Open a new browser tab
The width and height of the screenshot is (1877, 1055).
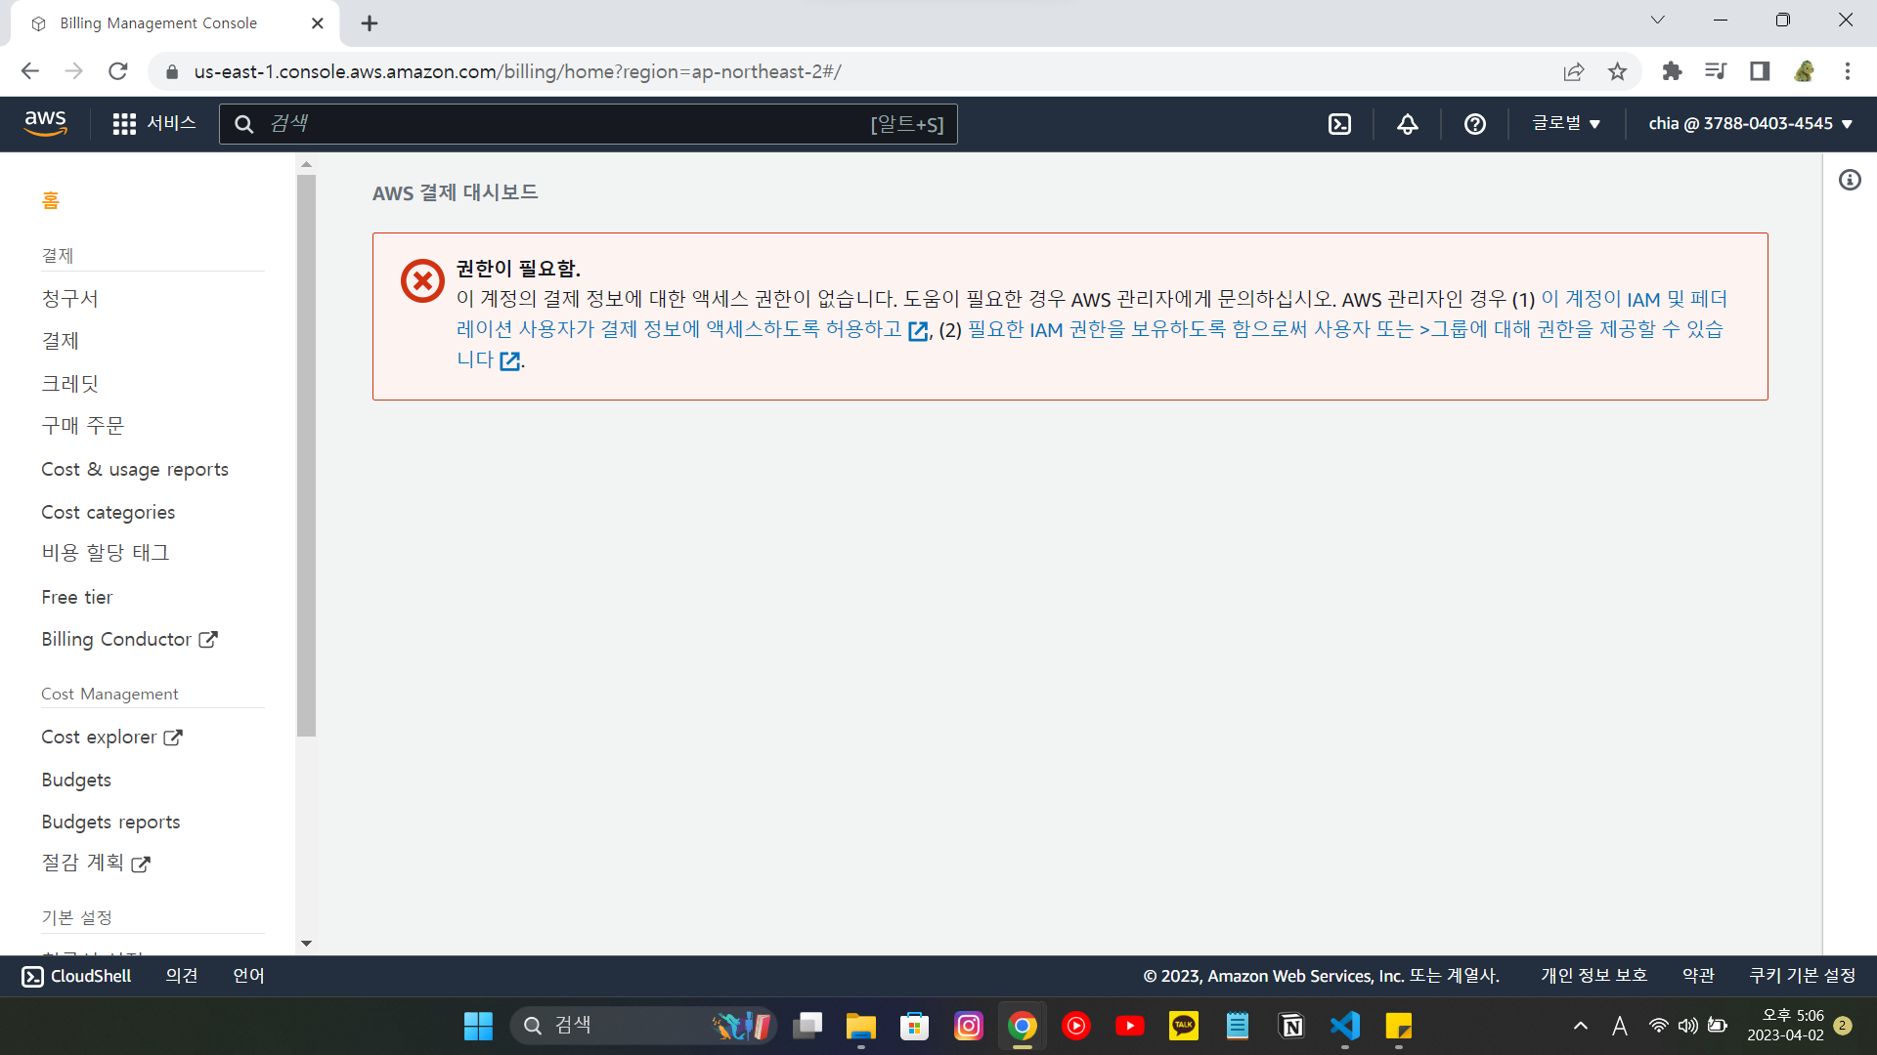[370, 23]
